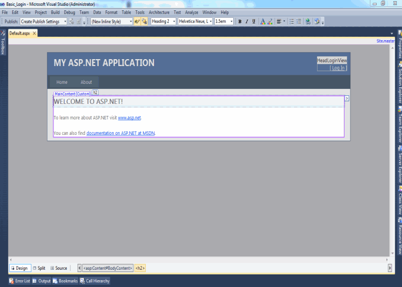The width and height of the screenshot is (402, 287).
Task: Open the Architecture menu
Action: click(159, 12)
